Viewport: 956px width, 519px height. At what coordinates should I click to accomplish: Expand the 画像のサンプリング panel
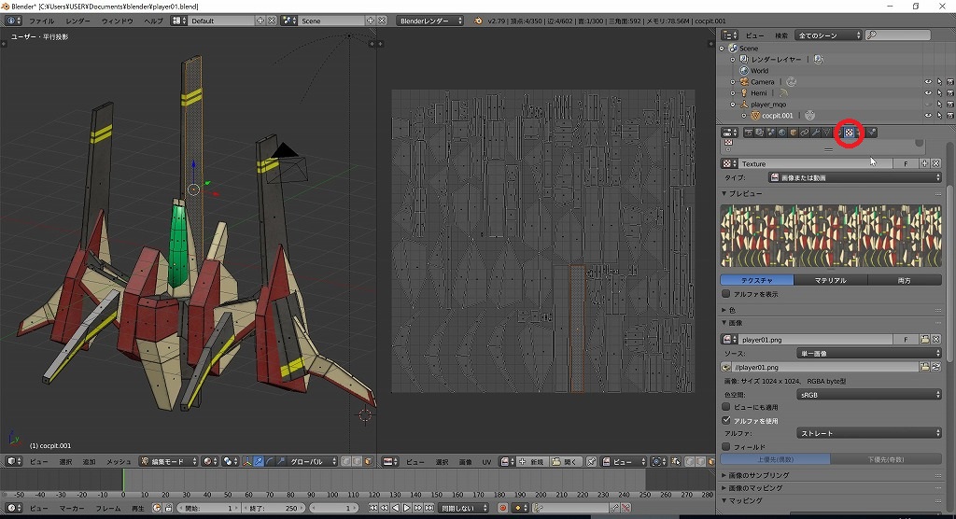coord(757,475)
